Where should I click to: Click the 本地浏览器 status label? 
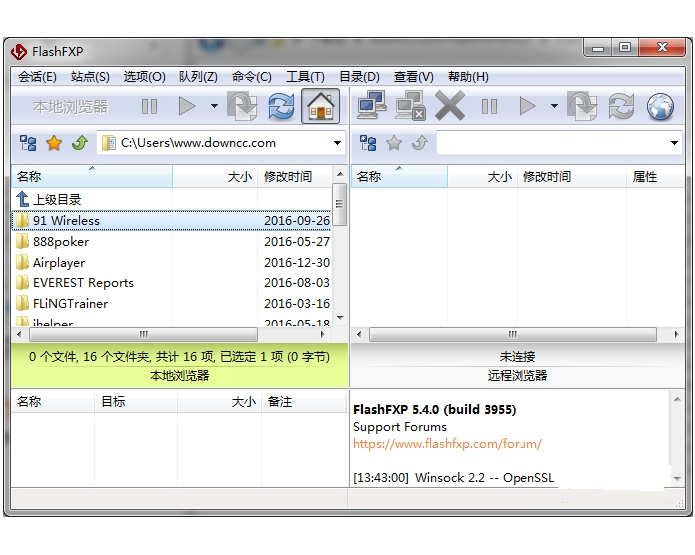point(179,376)
